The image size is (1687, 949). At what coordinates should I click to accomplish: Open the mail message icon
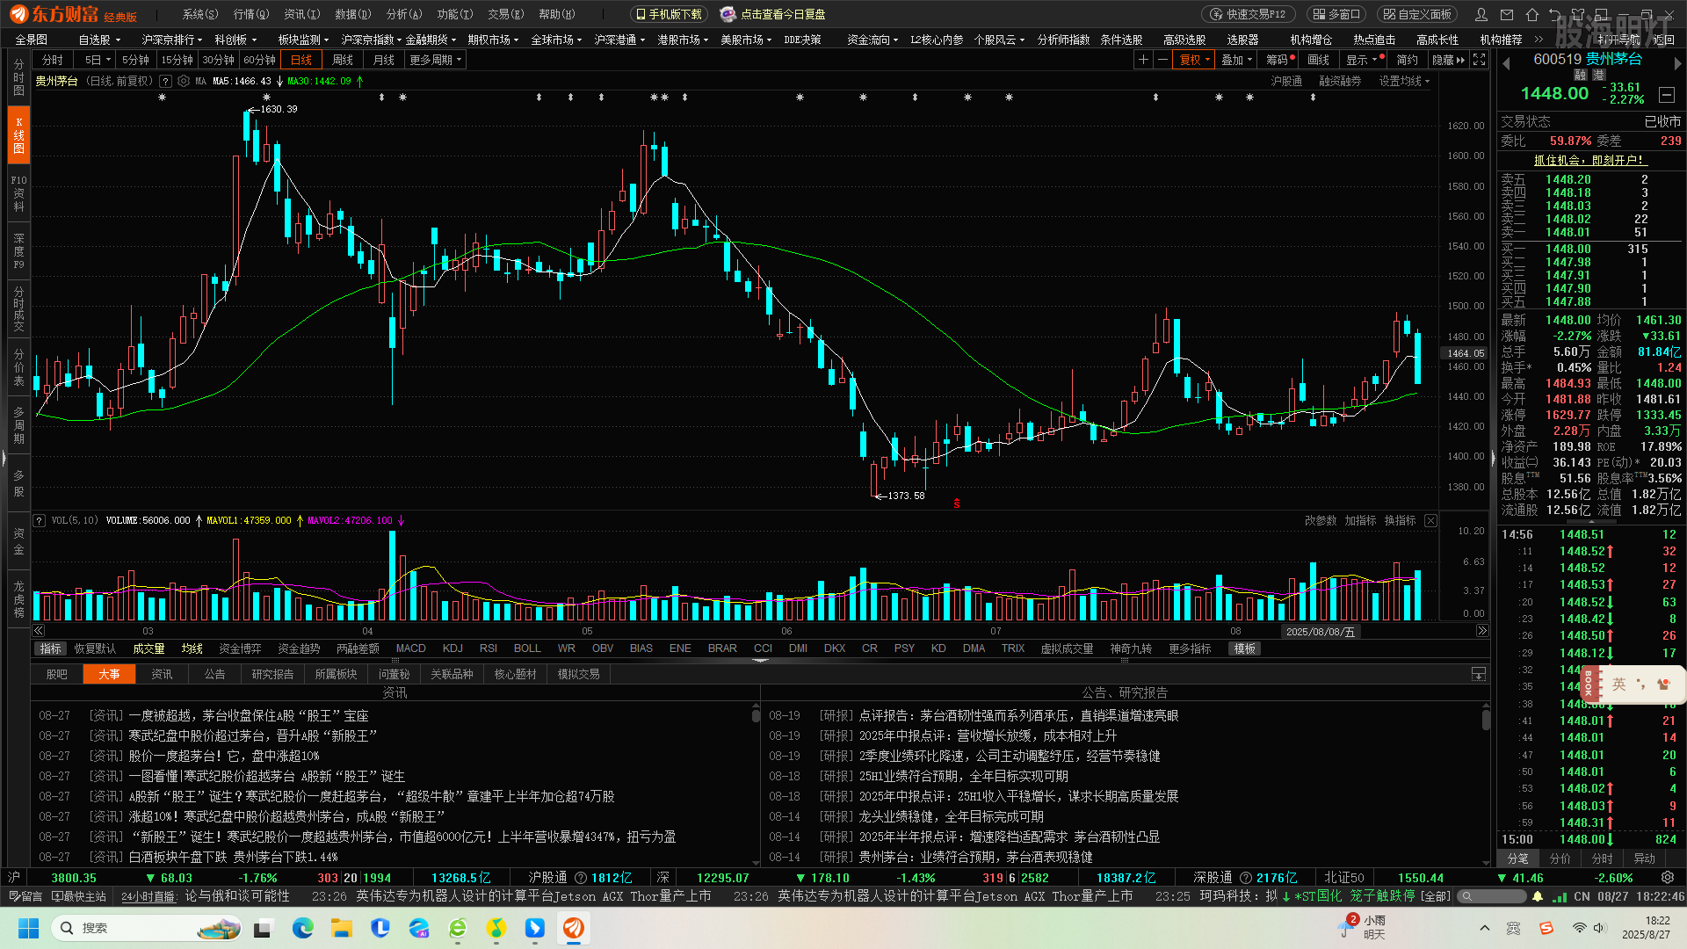pyautogui.click(x=1507, y=14)
